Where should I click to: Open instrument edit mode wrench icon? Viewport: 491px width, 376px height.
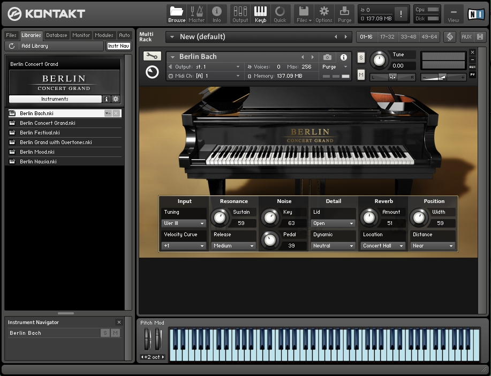click(x=152, y=56)
